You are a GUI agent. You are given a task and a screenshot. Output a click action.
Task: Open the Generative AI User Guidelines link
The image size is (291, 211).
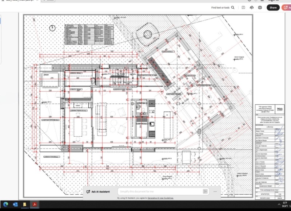[160, 198]
